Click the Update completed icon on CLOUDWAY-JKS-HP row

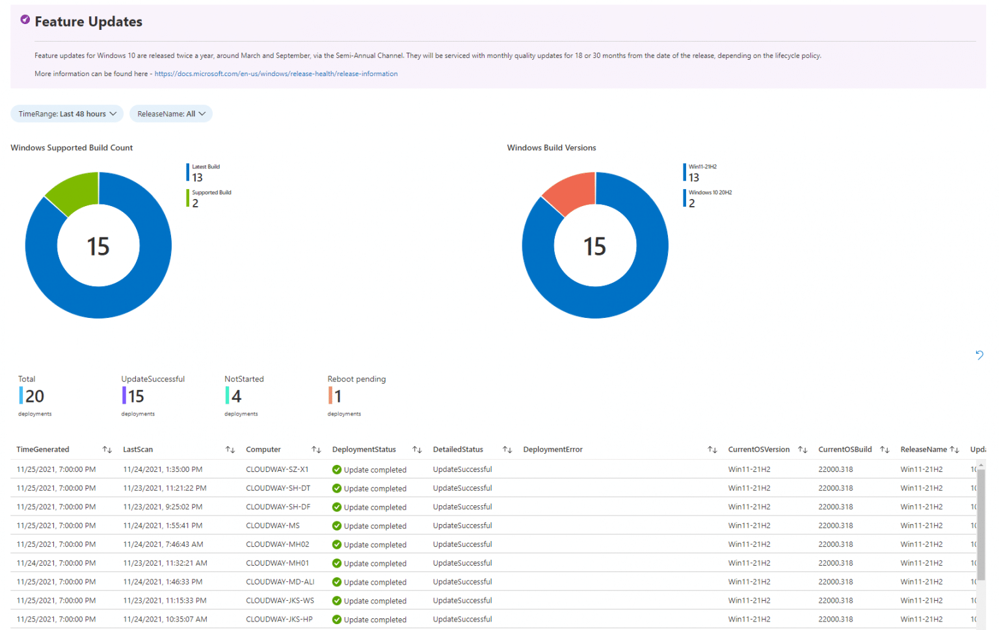pyautogui.click(x=336, y=619)
